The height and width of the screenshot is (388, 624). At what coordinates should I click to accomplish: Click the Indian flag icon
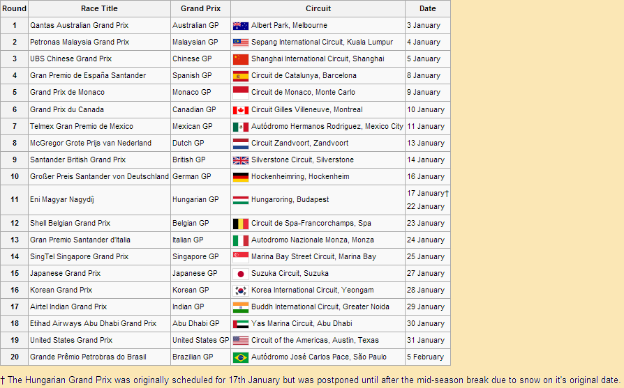pyautogui.click(x=240, y=307)
